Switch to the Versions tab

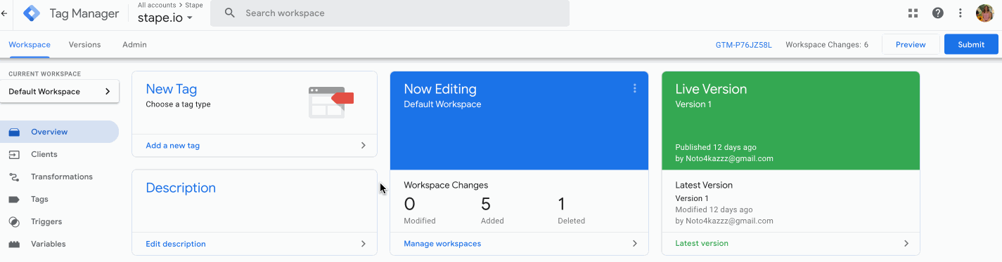coord(84,45)
